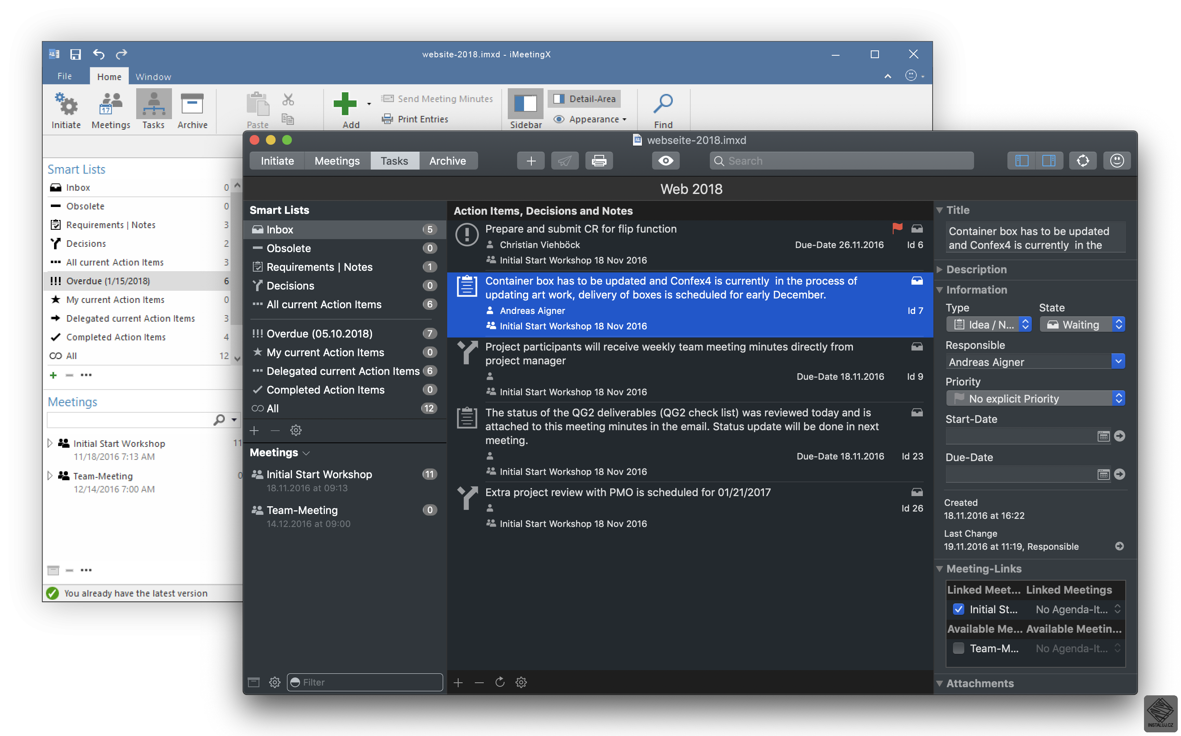1181x736 pixels.
Task: Click the entries settings gear in bottom bar
Action: pyautogui.click(x=521, y=682)
